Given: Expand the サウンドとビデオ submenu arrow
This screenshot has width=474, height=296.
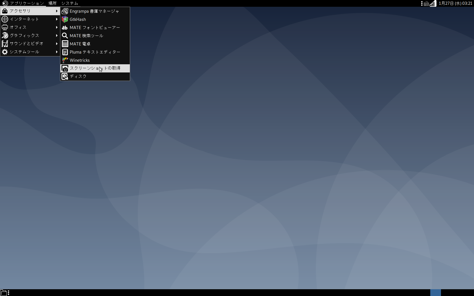Looking at the screenshot, I should [x=57, y=44].
